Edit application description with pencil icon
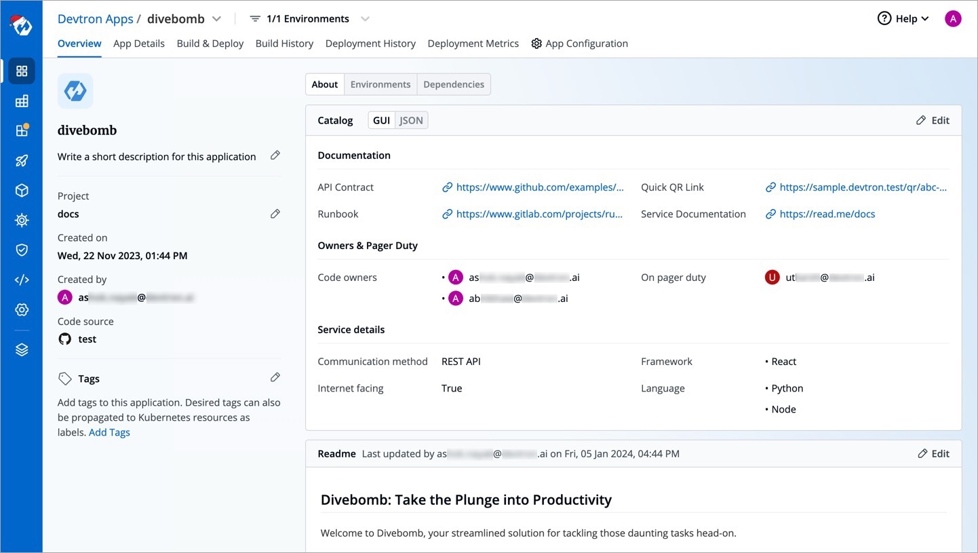The image size is (978, 553). click(275, 155)
